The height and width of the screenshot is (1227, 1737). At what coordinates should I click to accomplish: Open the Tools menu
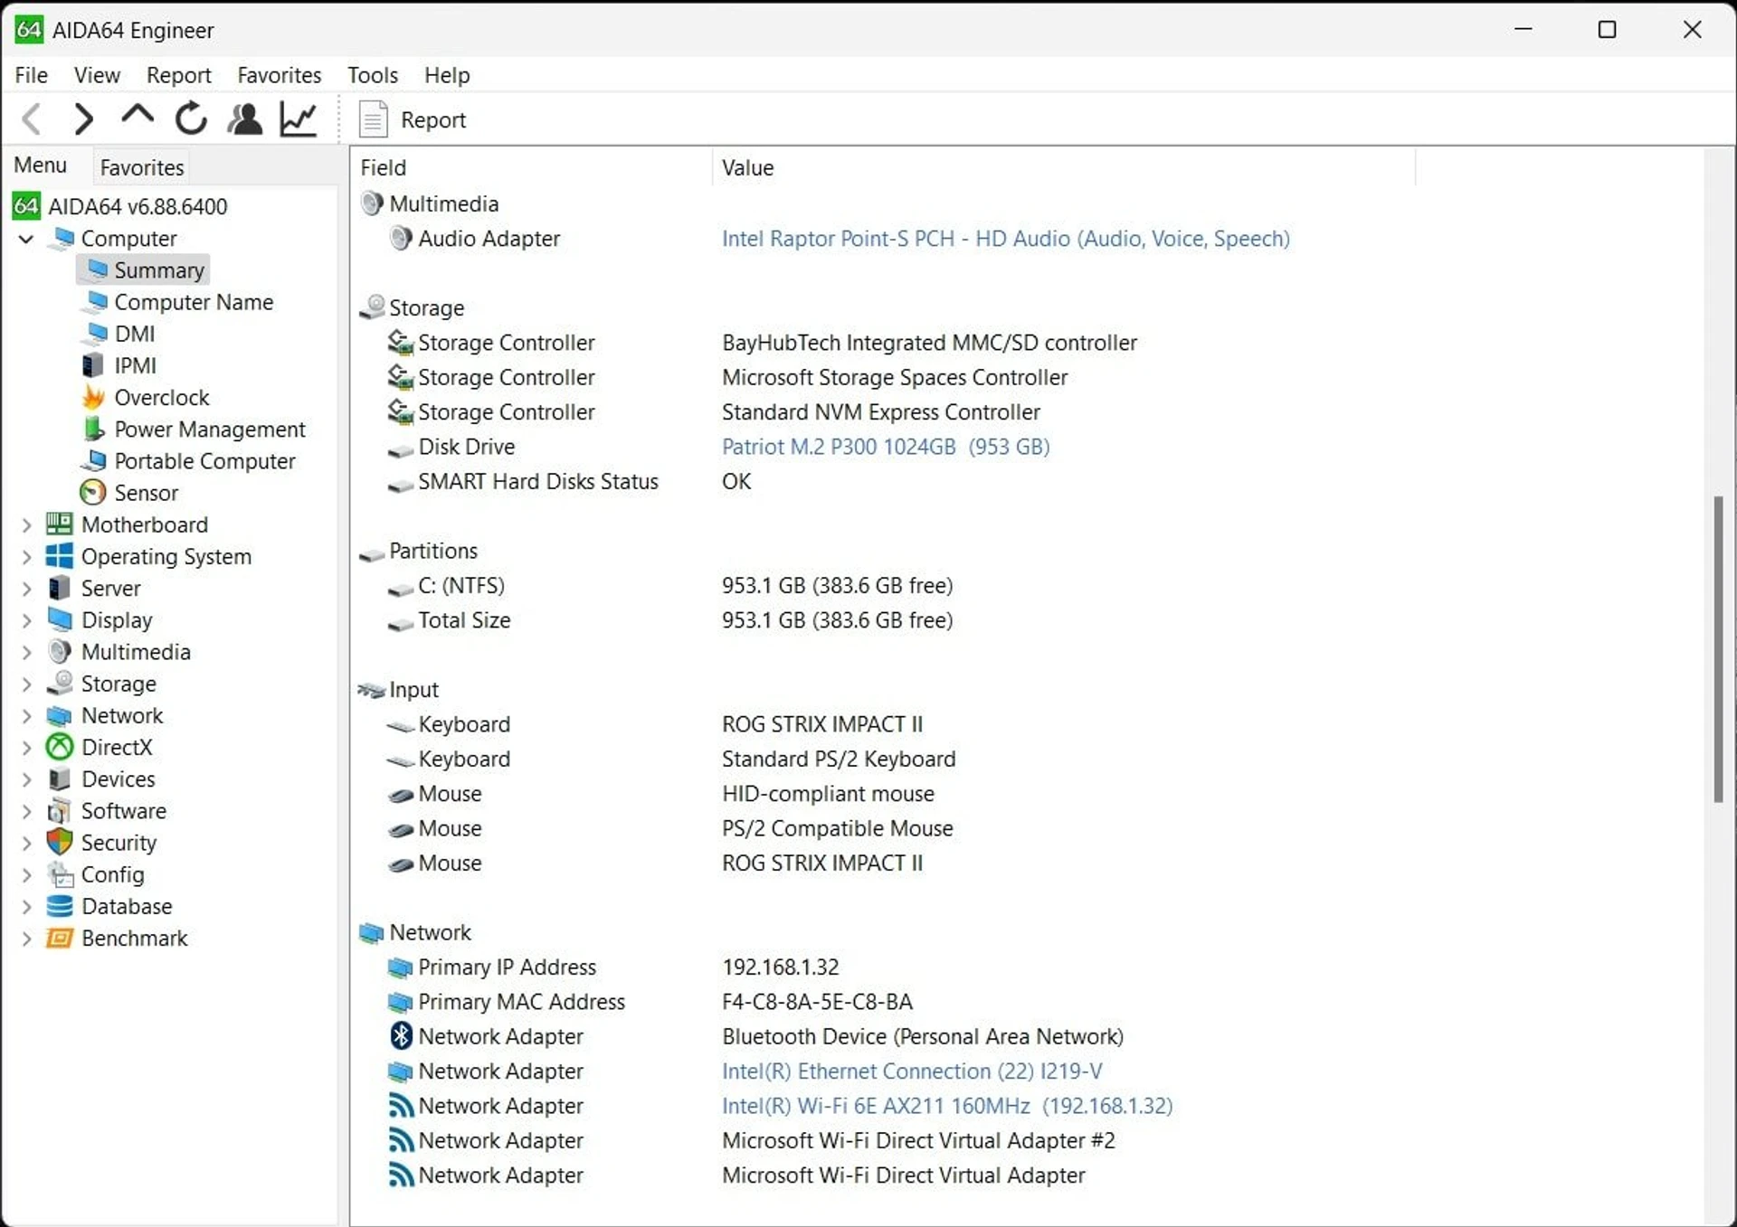[373, 75]
